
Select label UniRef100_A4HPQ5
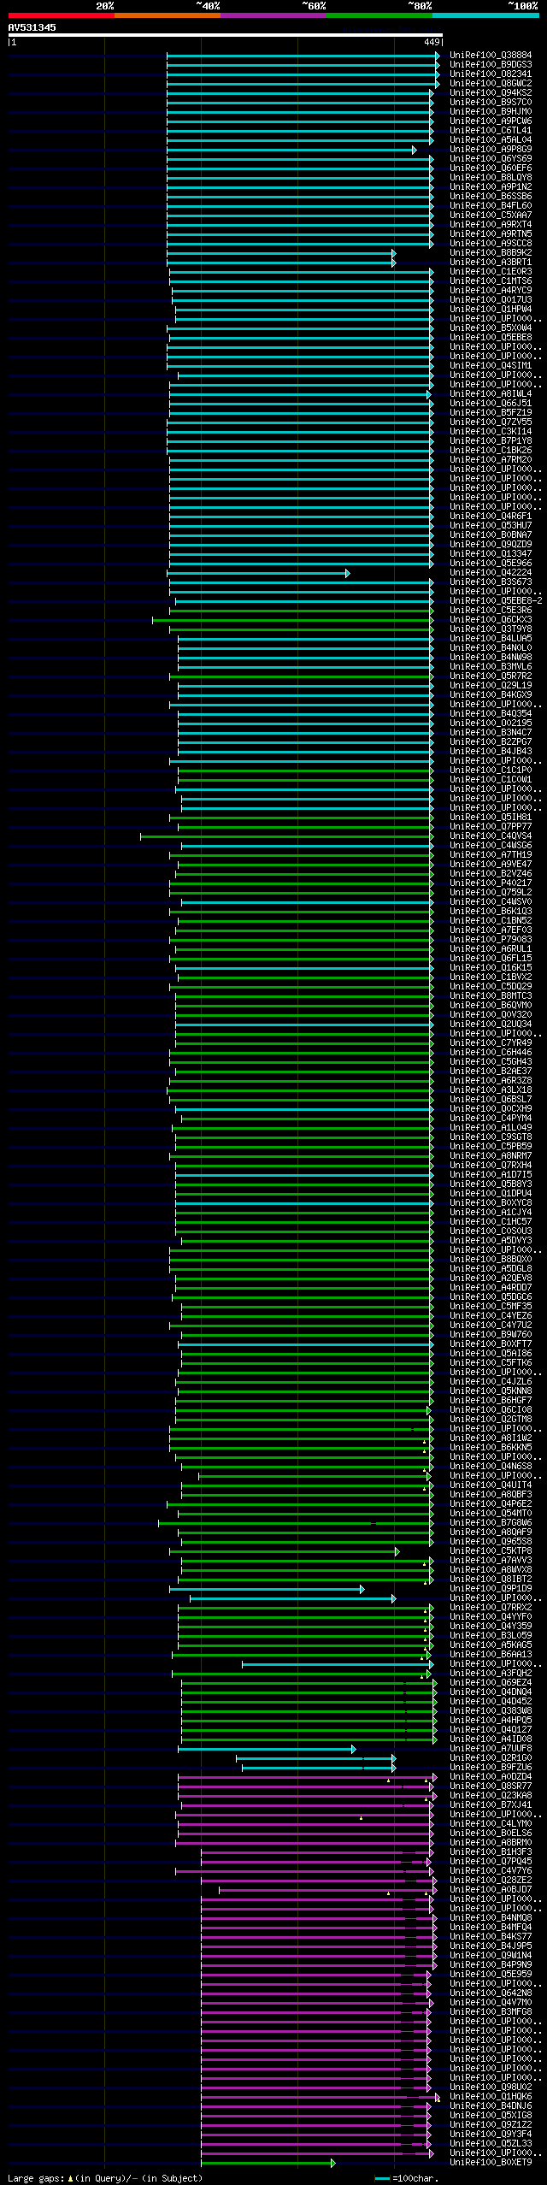click(491, 1721)
